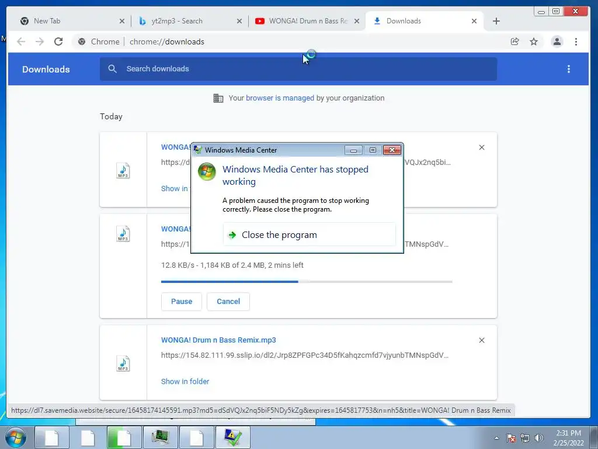The height and width of the screenshot is (449, 598).
Task: Open the Windows Start menu
Action: point(15,437)
